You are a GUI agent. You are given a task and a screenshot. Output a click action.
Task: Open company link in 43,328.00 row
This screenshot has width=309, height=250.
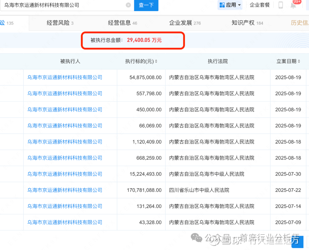[65, 223]
